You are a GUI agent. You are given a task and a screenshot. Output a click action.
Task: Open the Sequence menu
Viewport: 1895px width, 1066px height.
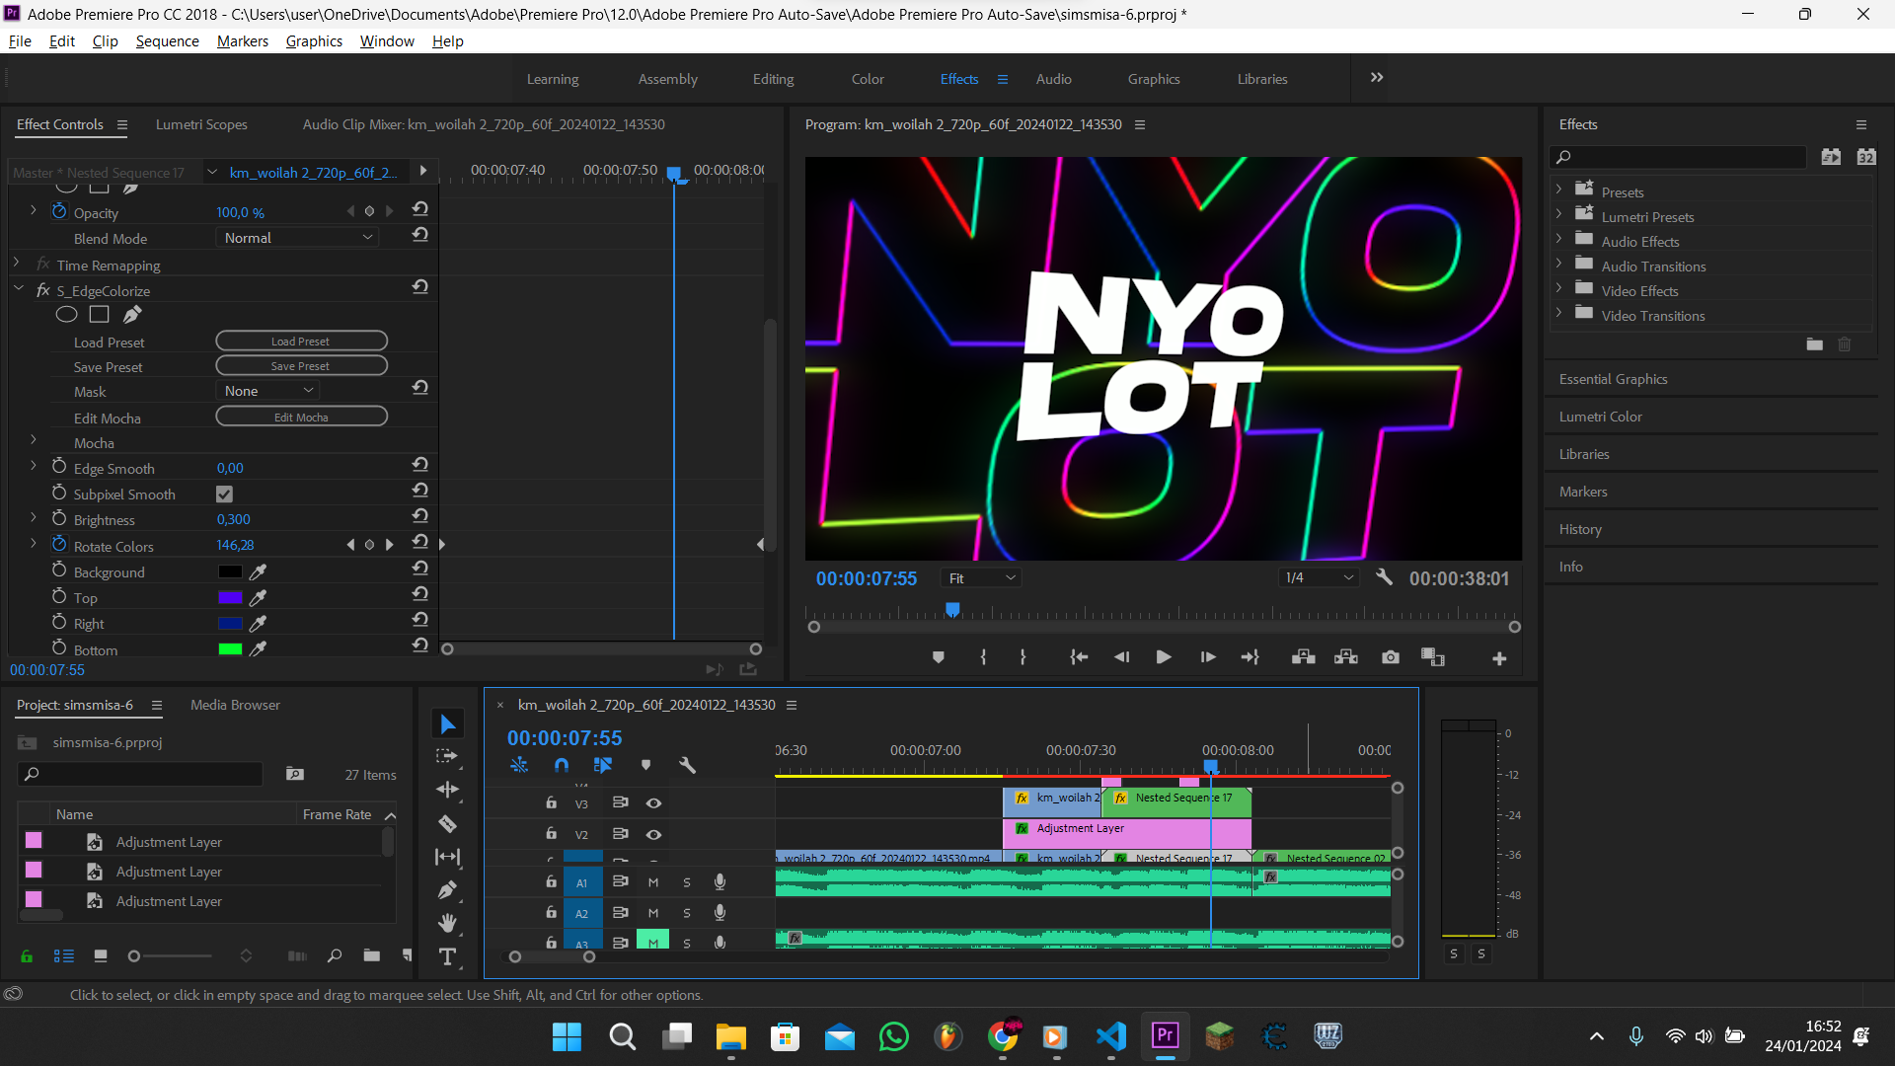point(167,40)
